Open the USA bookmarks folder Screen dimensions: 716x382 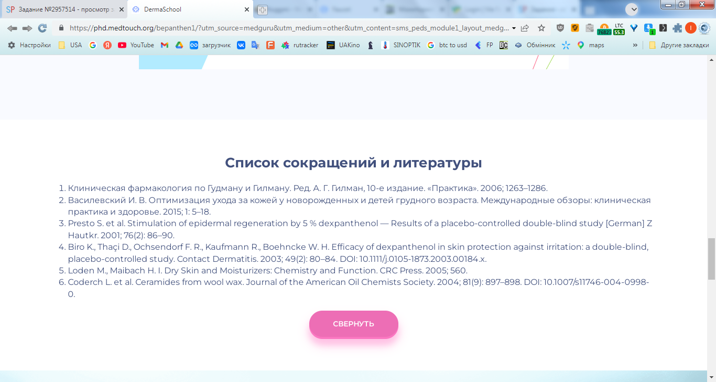point(70,45)
